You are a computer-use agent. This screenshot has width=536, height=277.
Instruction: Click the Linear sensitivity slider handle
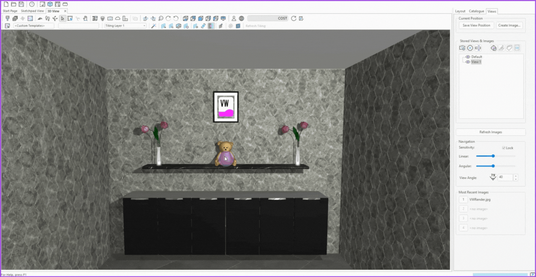tap(493, 156)
